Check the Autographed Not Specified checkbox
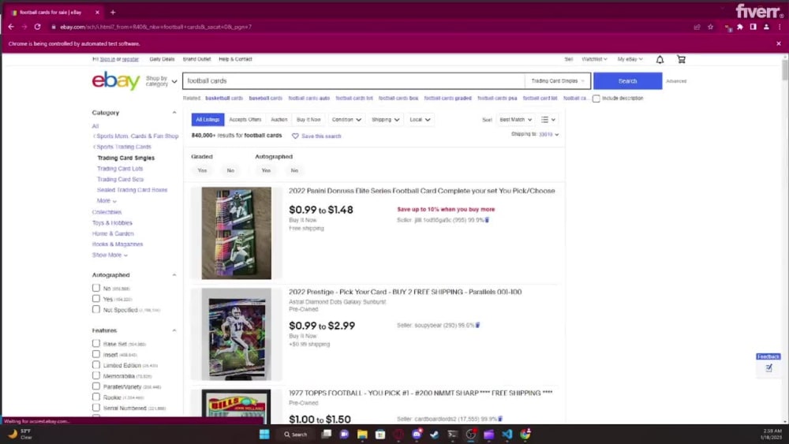 tap(96, 310)
